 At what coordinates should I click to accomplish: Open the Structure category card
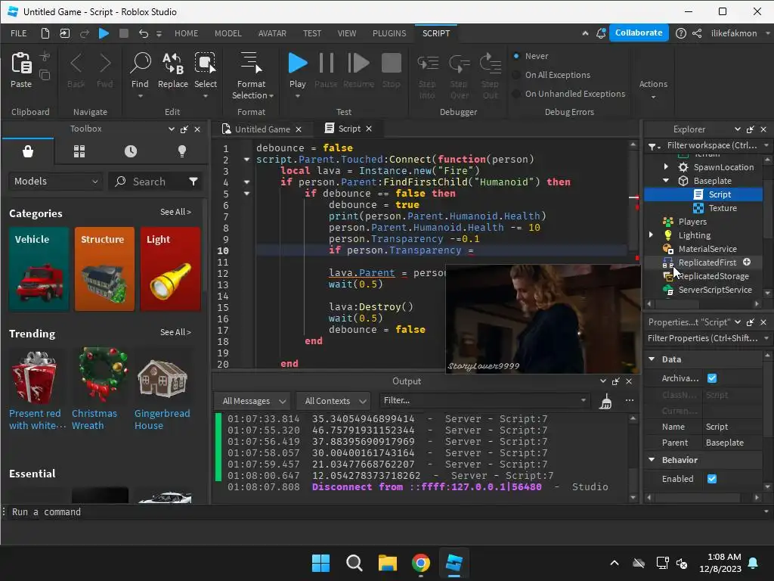click(104, 269)
